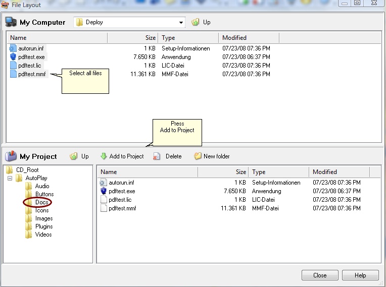Viewport: 386px width, 287px height.
Task: Select the Docs folder in the tree
Action: point(41,202)
